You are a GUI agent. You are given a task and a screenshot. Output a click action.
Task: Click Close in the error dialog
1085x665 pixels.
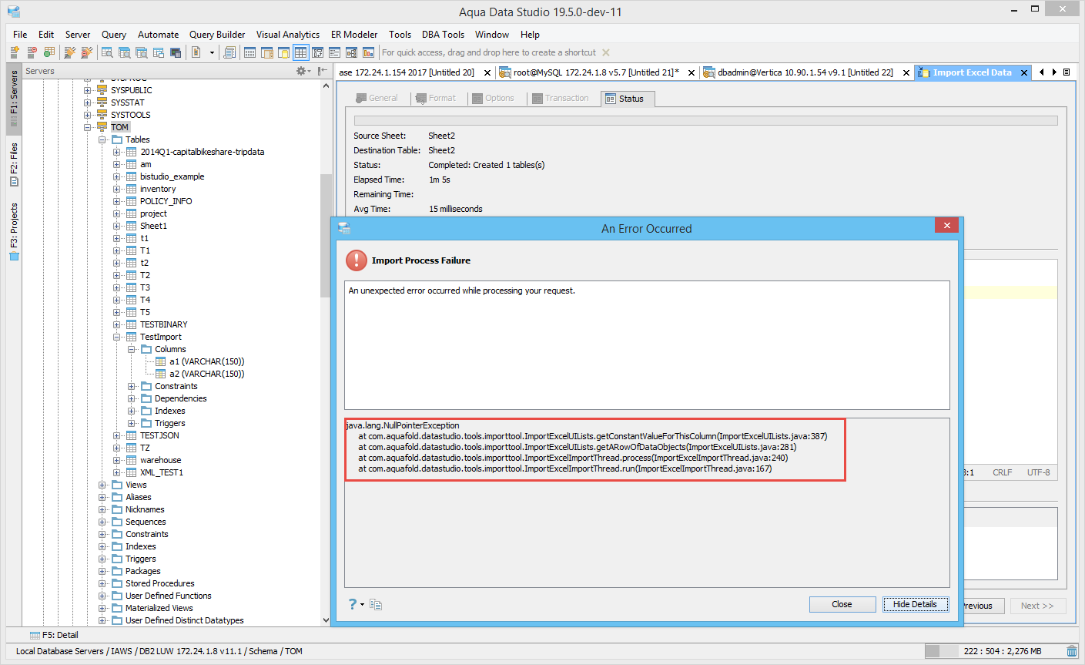pos(842,604)
